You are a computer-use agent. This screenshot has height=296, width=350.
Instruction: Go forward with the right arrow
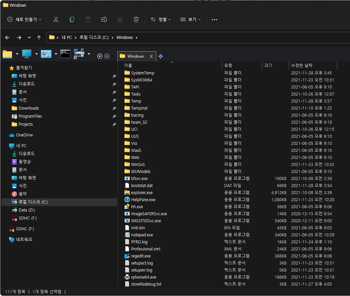click(19, 38)
